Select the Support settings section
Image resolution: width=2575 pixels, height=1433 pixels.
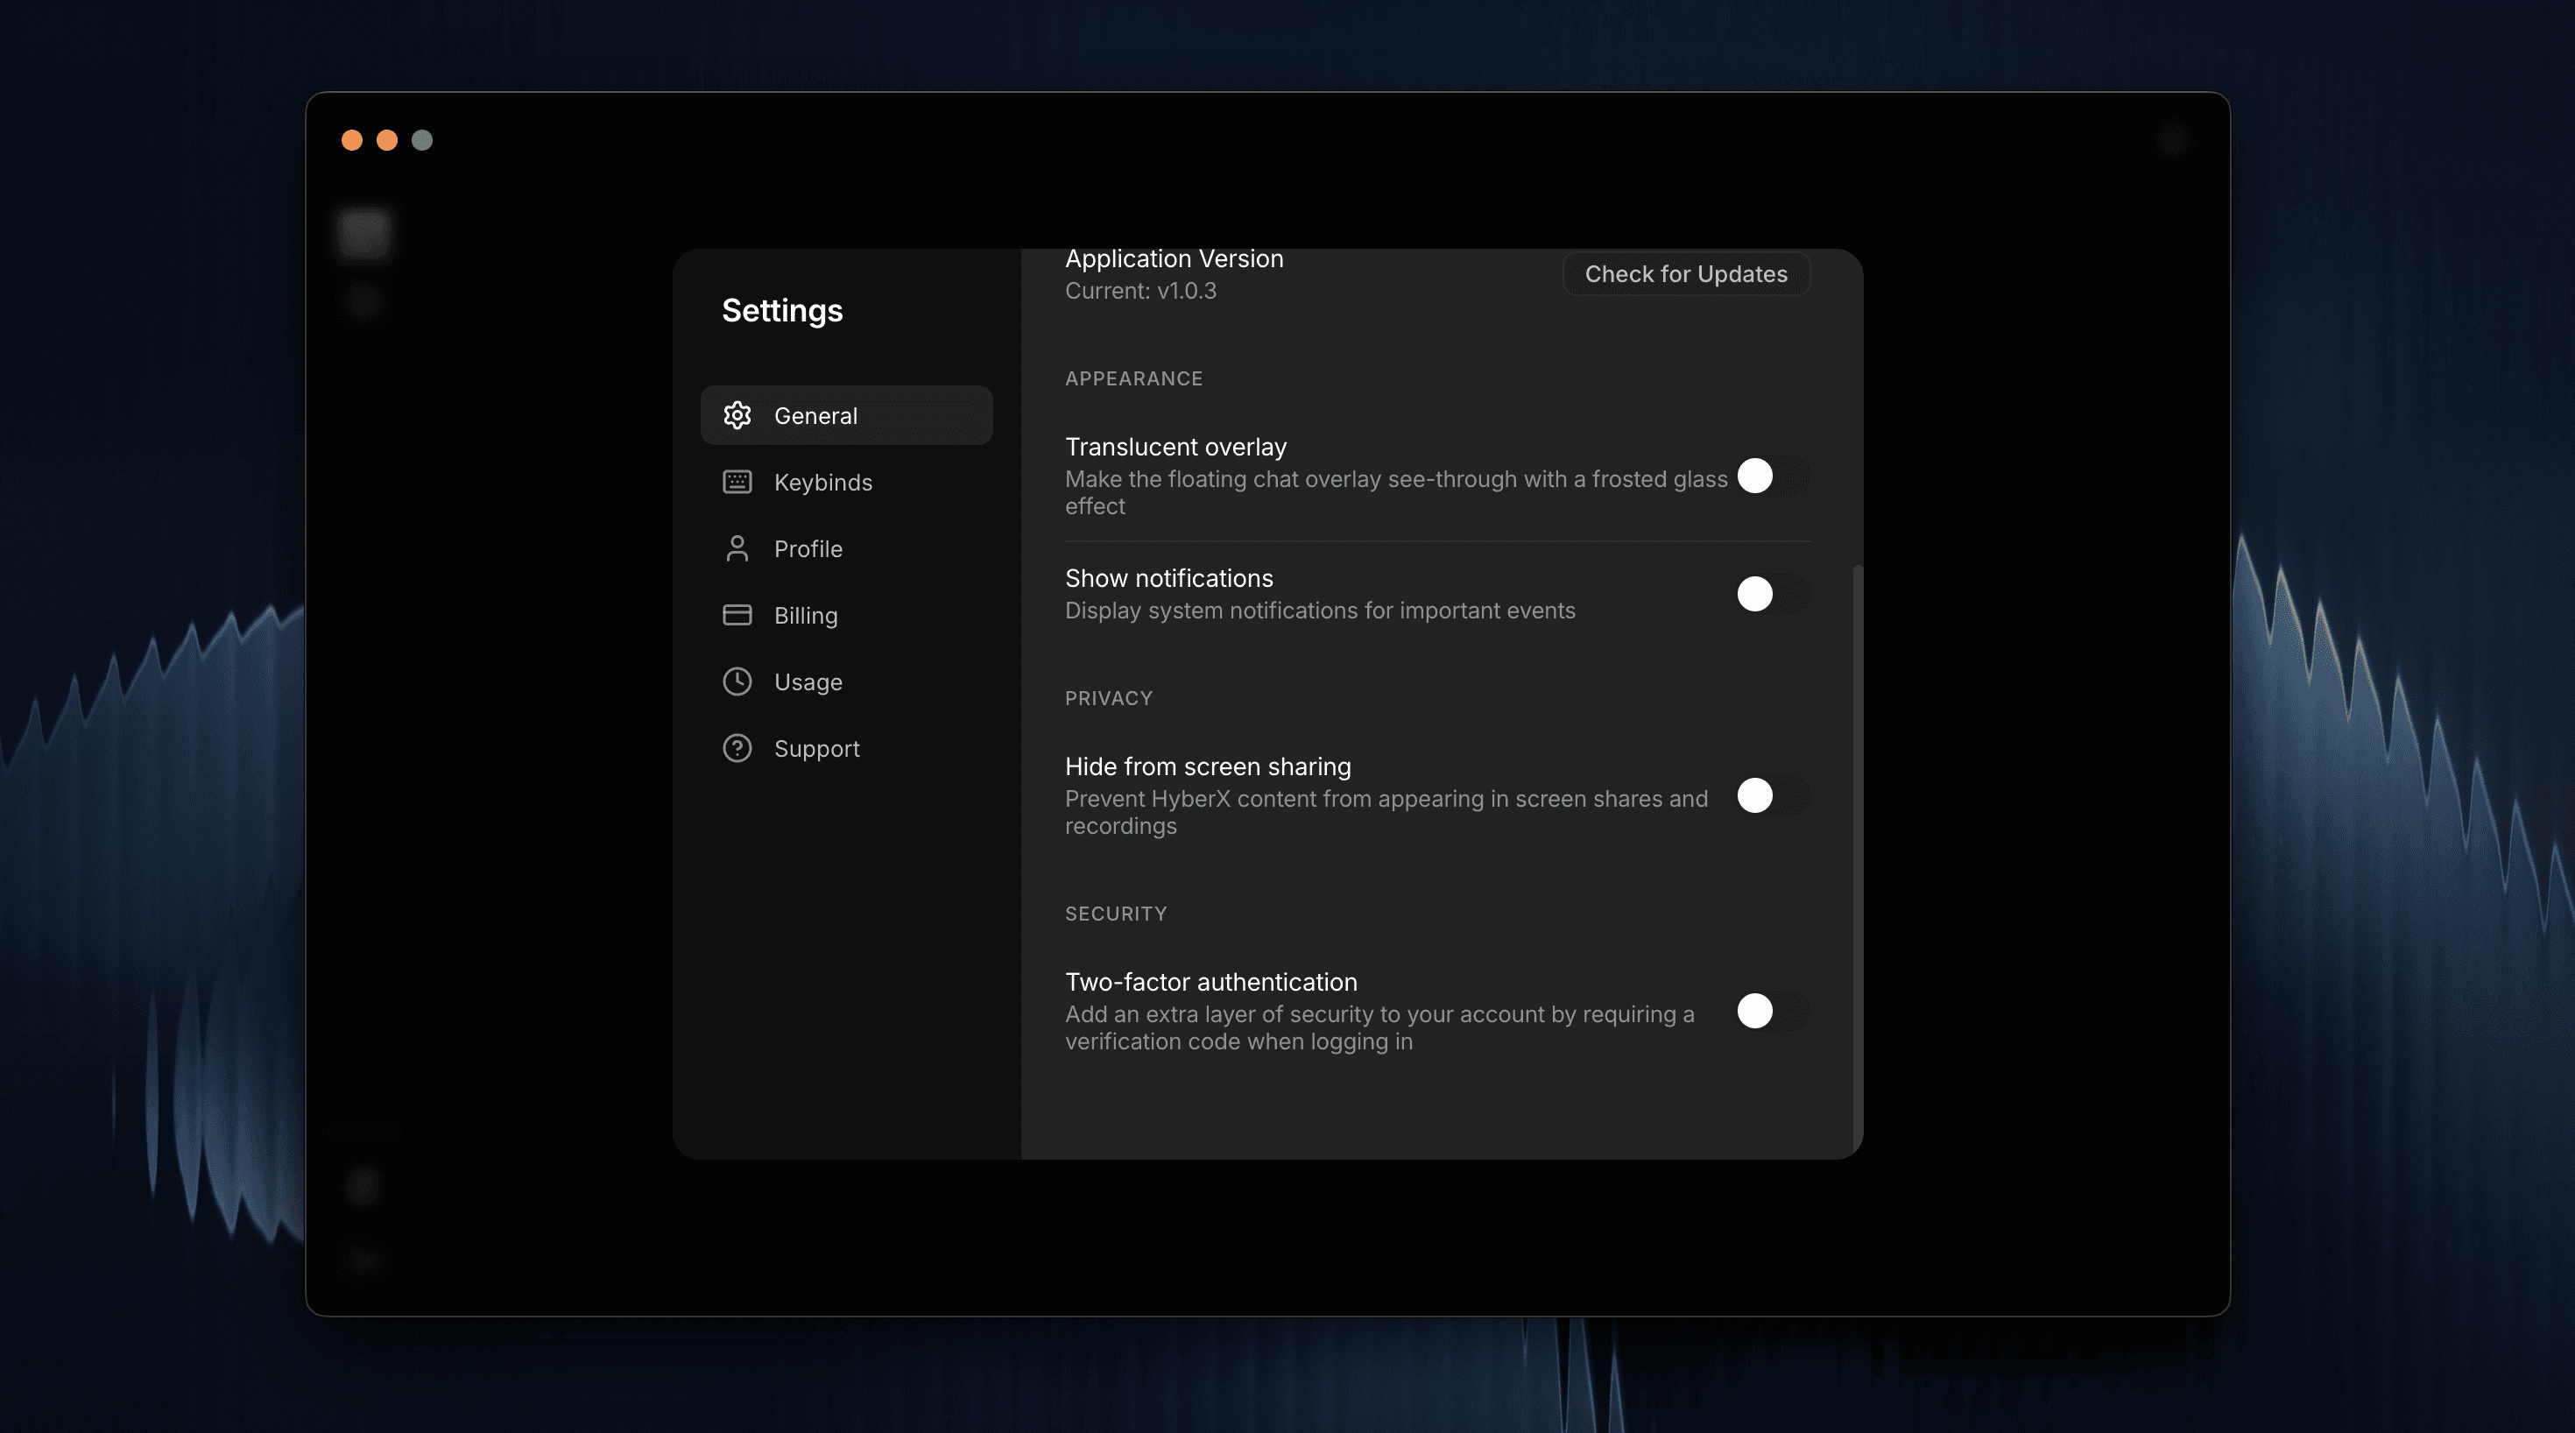(x=816, y=748)
